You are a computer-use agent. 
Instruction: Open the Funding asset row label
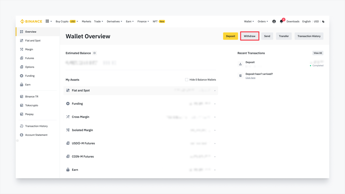pyautogui.click(x=77, y=104)
